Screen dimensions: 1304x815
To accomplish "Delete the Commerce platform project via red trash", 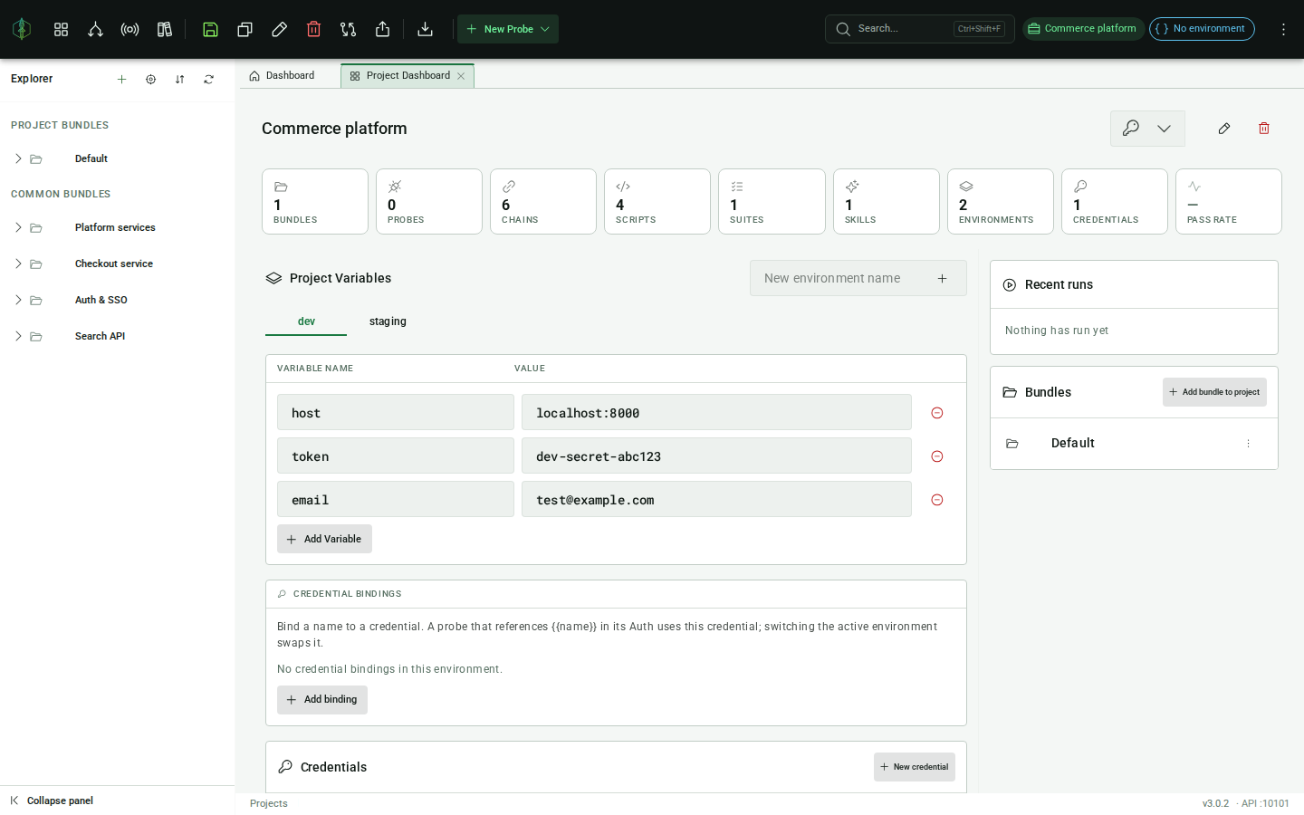I will coord(1264,129).
